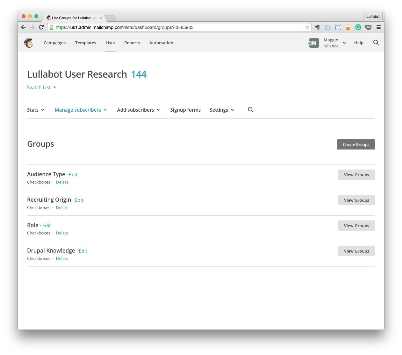Edit the Role group
Viewport: 402px width, 355px height.
pos(47,226)
